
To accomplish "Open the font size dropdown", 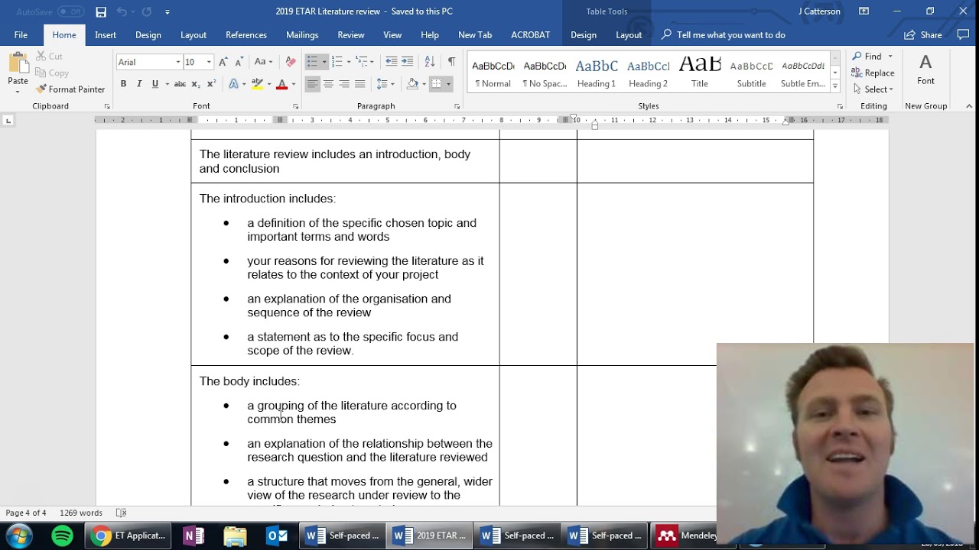I will pyautogui.click(x=209, y=62).
